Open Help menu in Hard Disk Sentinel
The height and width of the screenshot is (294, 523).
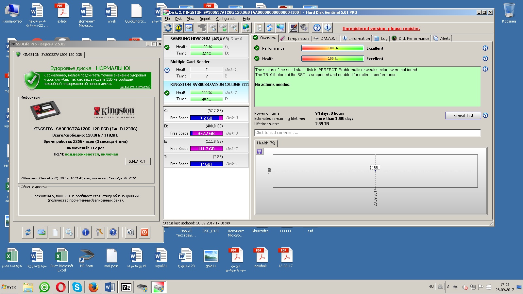pos(246,19)
